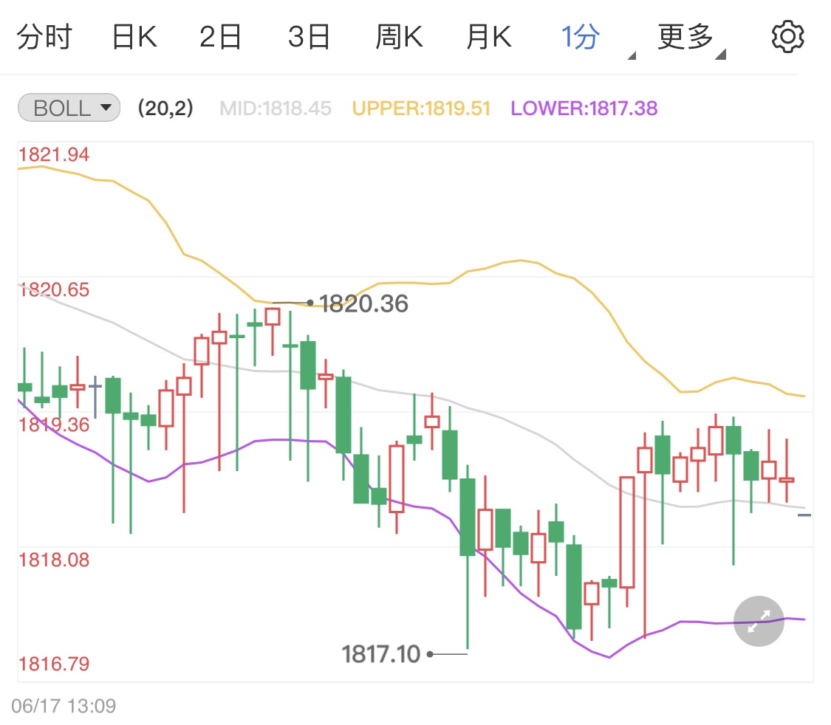Viewport: 831px width, 725px height.
Task: Click the 06/17 13:09 timestamp
Action: click(x=64, y=706)
